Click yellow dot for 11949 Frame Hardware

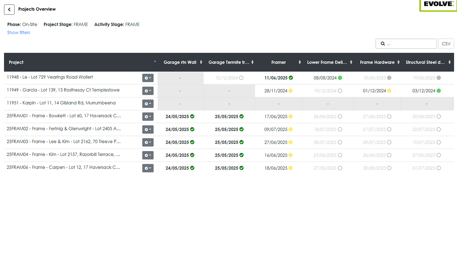coord(389,91)
